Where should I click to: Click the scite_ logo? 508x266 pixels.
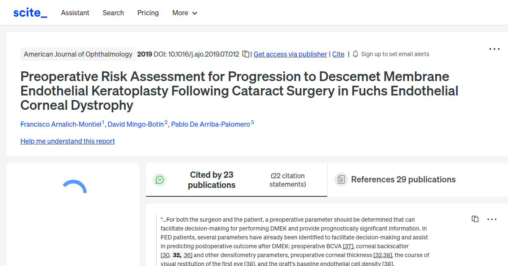(30, 13)
